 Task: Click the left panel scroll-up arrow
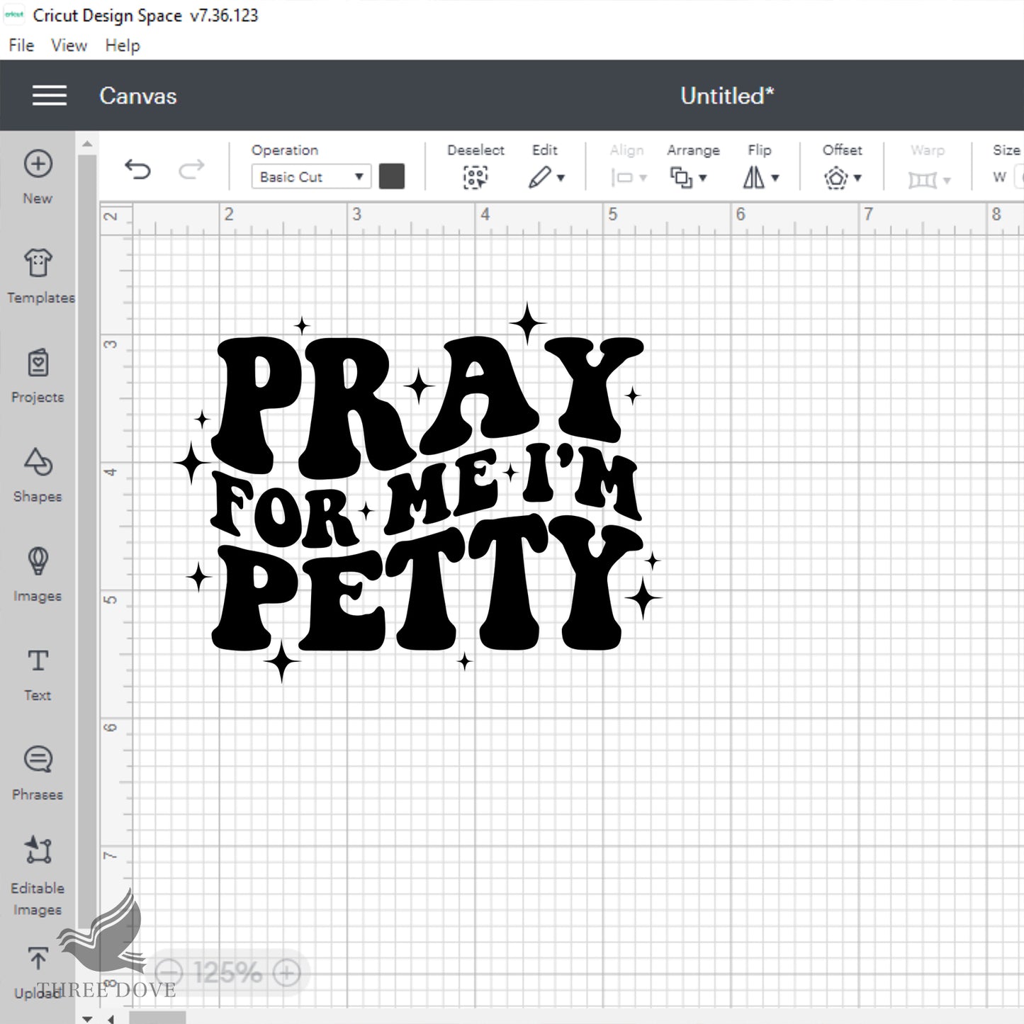click(87, 144)
